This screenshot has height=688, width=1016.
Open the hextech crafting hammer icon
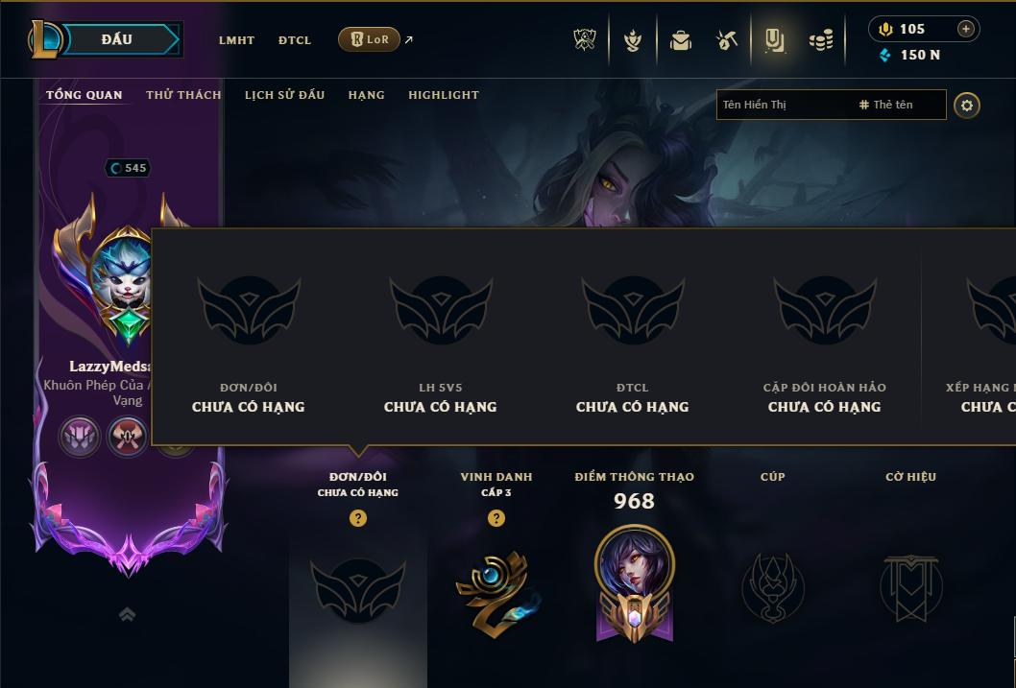(727, 40)
